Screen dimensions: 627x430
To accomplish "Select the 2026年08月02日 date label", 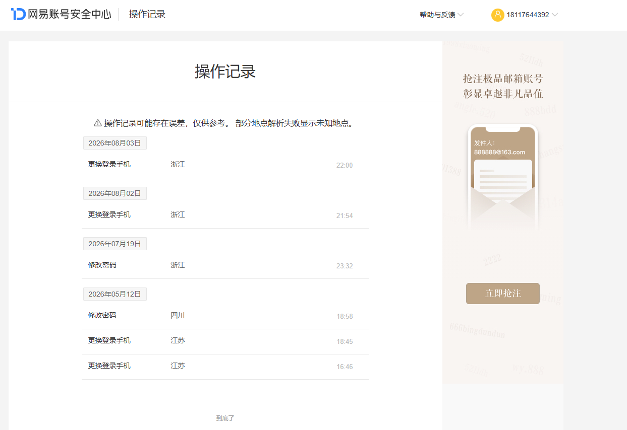I will point(115,193).
